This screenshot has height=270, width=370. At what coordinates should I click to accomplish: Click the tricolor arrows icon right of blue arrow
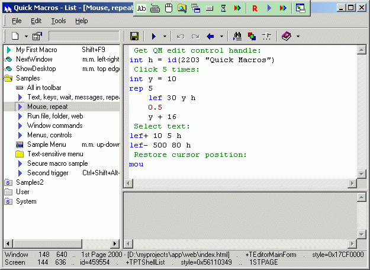pyautogui.click(x=283, y=8)
